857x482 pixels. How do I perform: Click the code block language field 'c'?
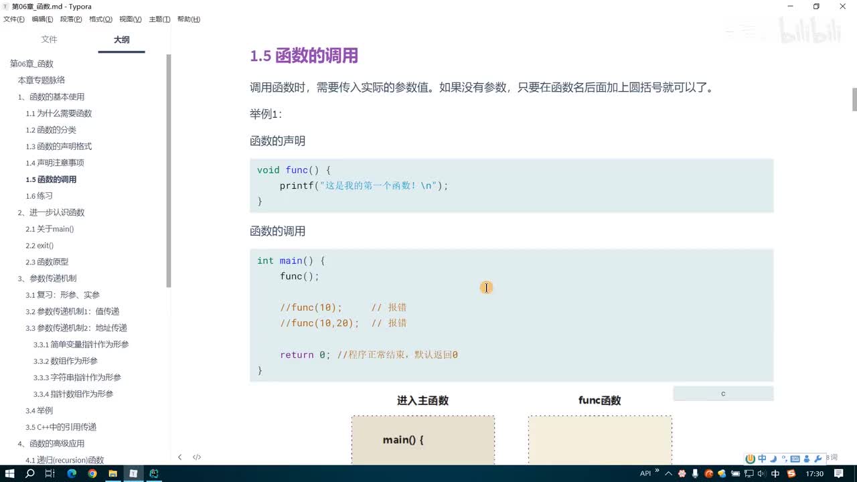point(723,394)
